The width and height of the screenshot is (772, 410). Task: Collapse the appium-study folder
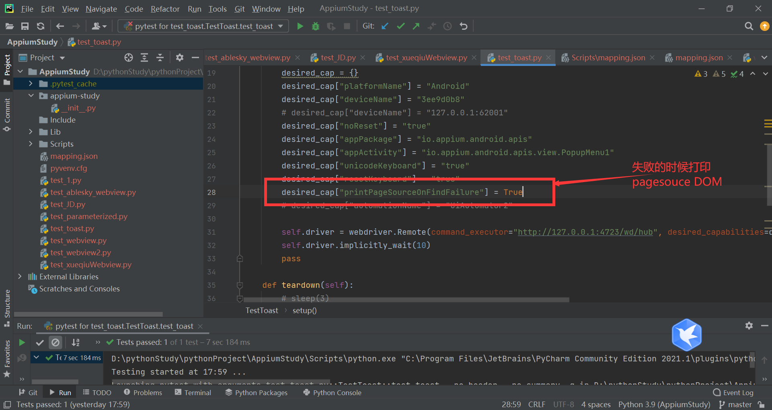tap(31, 96)
